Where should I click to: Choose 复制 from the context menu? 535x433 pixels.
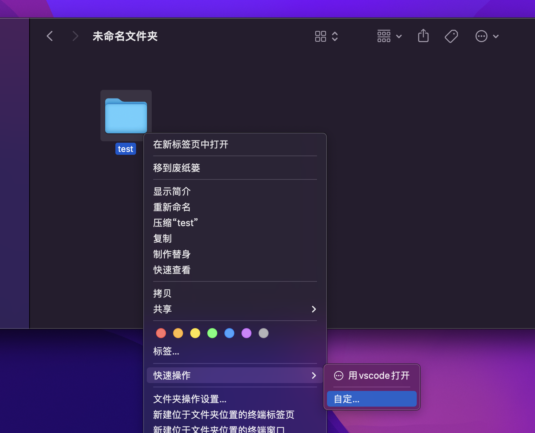235,239
